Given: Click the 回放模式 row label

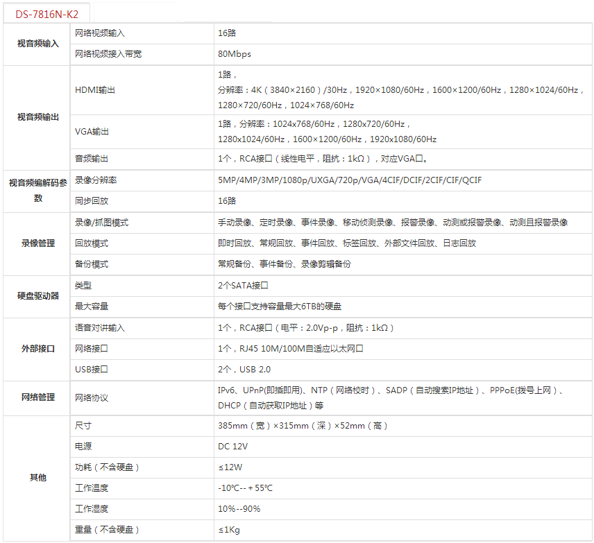Looking at the screenshot, I should [x=92, y=243].
